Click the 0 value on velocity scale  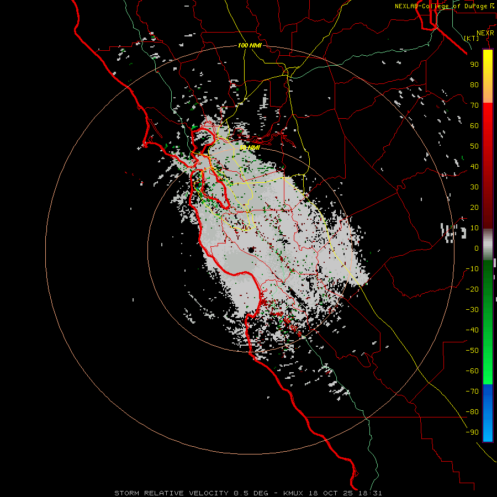(x=477, y=248)
